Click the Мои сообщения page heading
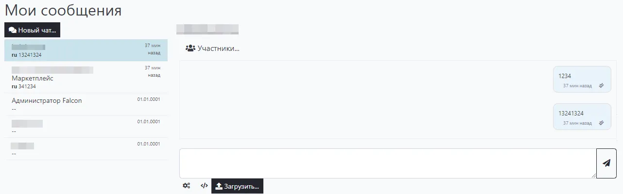Image resolution: width=623 pixels, height=194 pixels. coord(63,10)
